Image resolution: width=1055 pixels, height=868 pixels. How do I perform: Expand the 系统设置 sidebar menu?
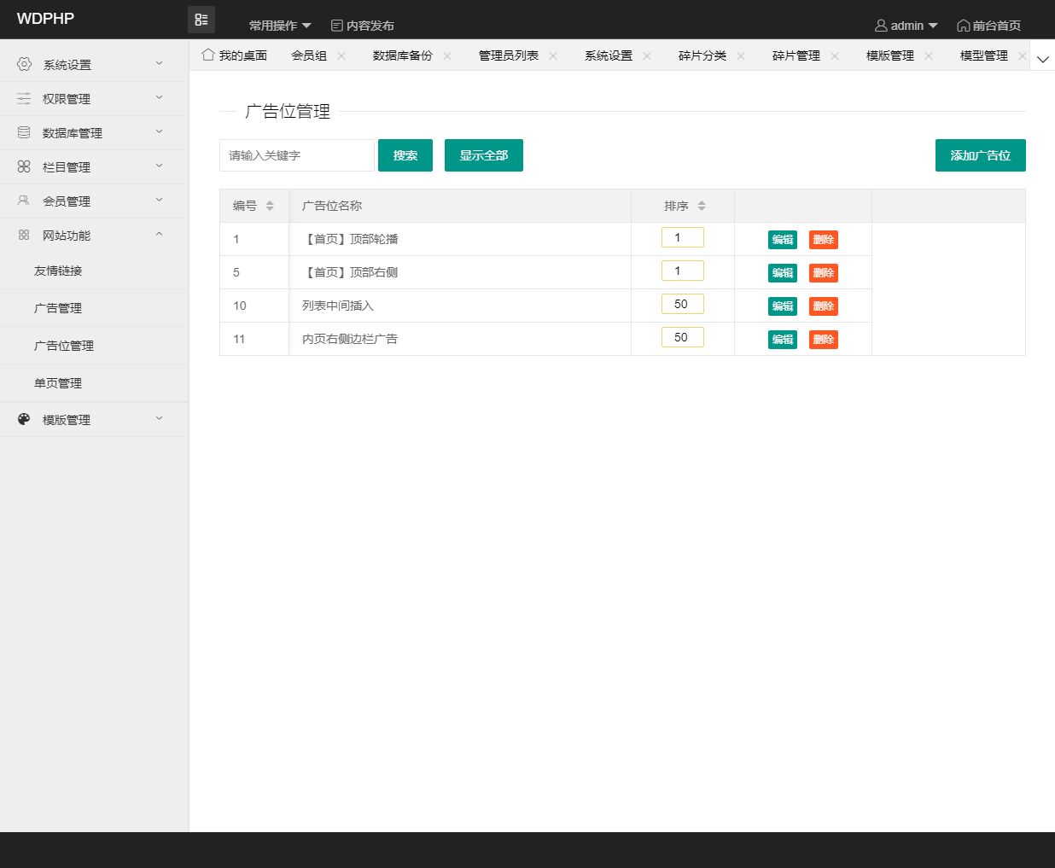click(159, 63)
